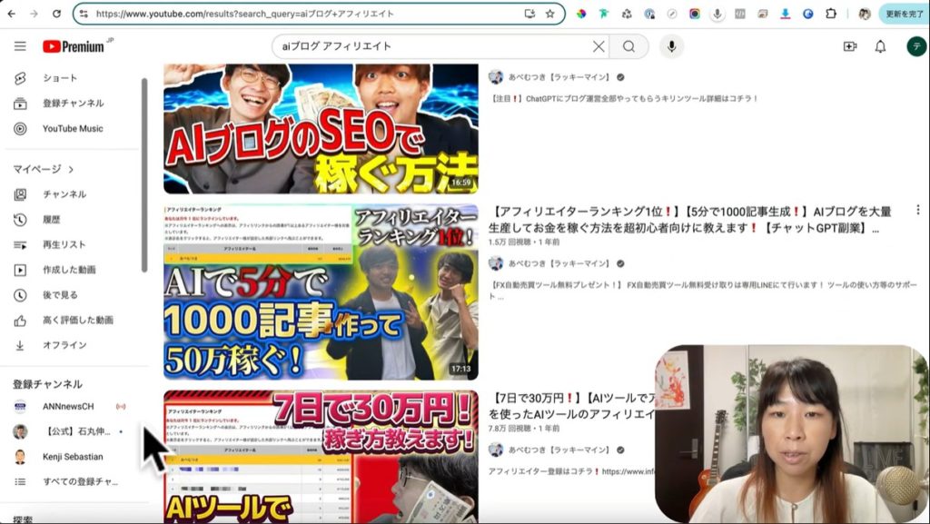Open 履歴 in the sidebar
The width and height of the screenshot is (930, 524).
click(x=51, y=219)
